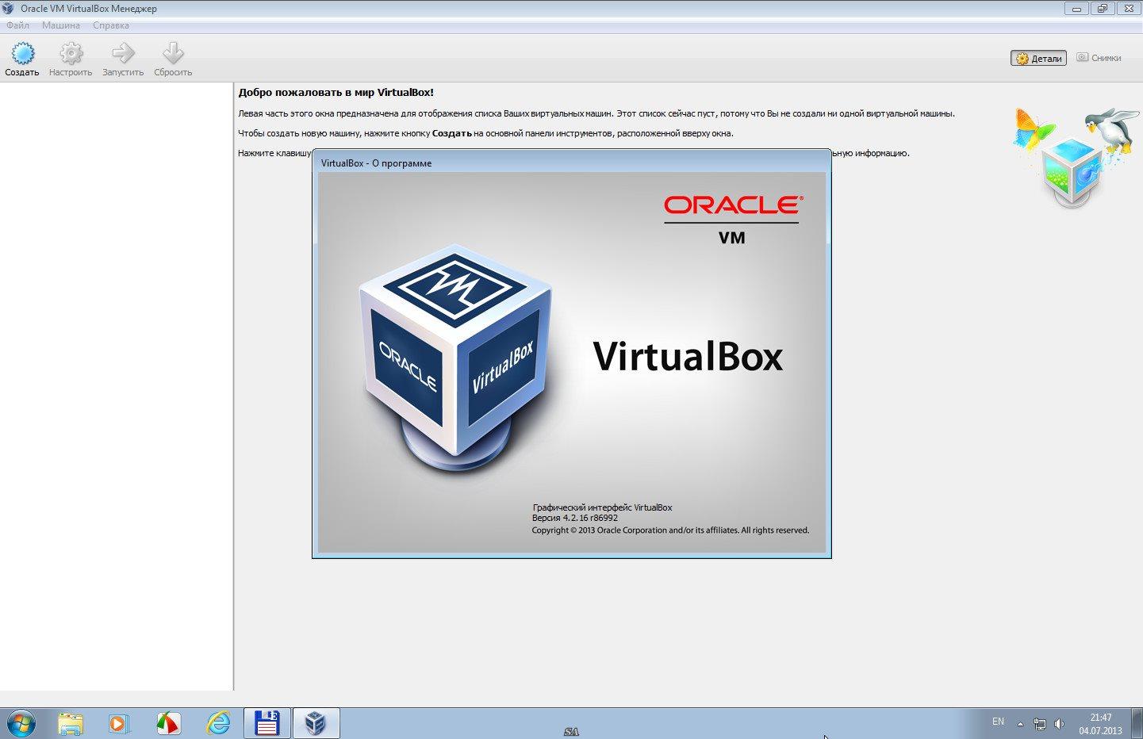This screenshot has height=739, width=1143.
Task: Open the Машина menu
Action: (x=61, y=25)
